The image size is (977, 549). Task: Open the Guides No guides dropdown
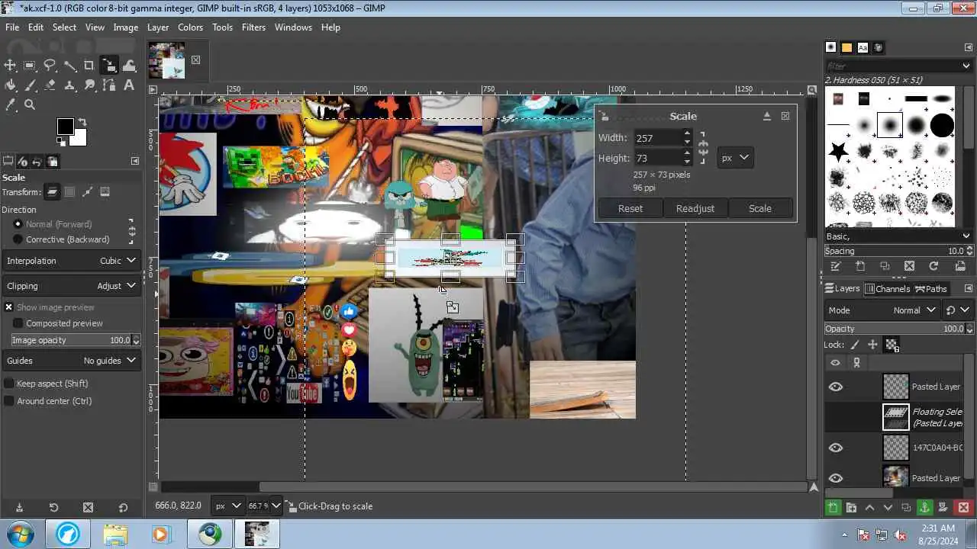click(x=71, y=361)
